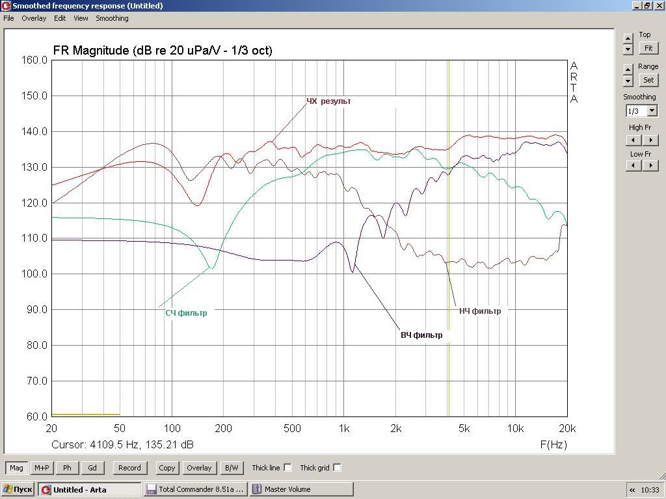Enable Thick line checkbox
The image size is (666, 499).
287,468
